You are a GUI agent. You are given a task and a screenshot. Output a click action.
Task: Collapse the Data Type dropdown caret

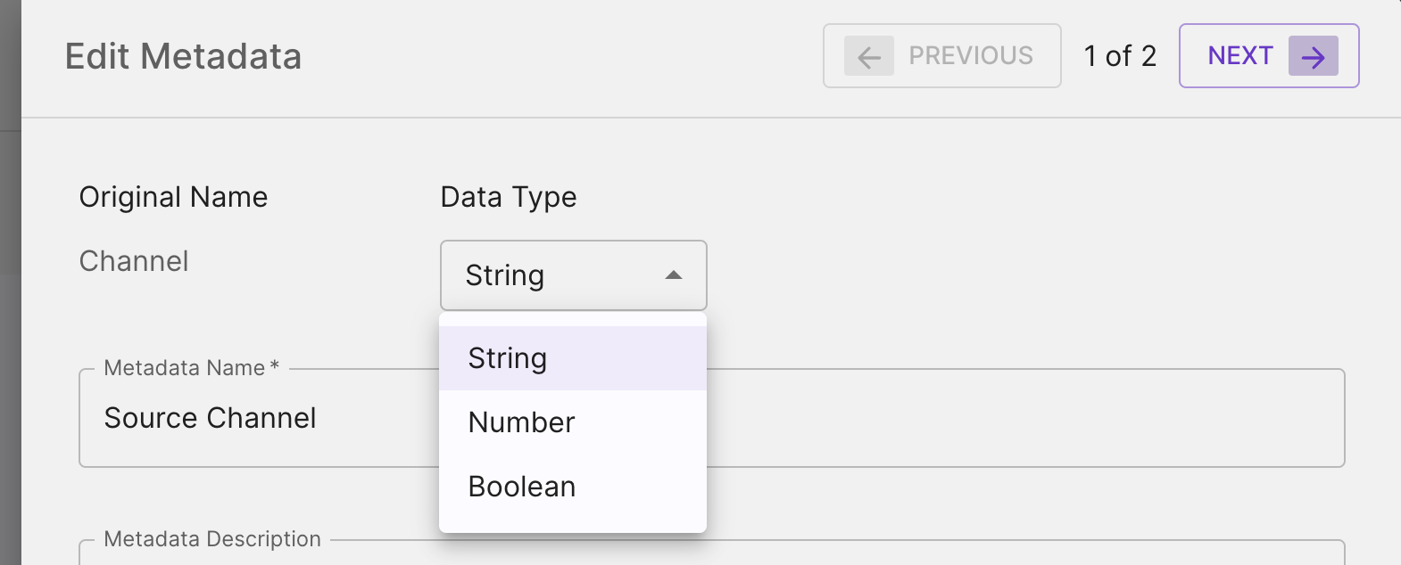674,275
